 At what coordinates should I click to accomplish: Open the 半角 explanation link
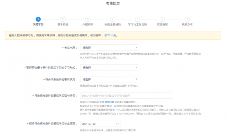coord(113,35)
